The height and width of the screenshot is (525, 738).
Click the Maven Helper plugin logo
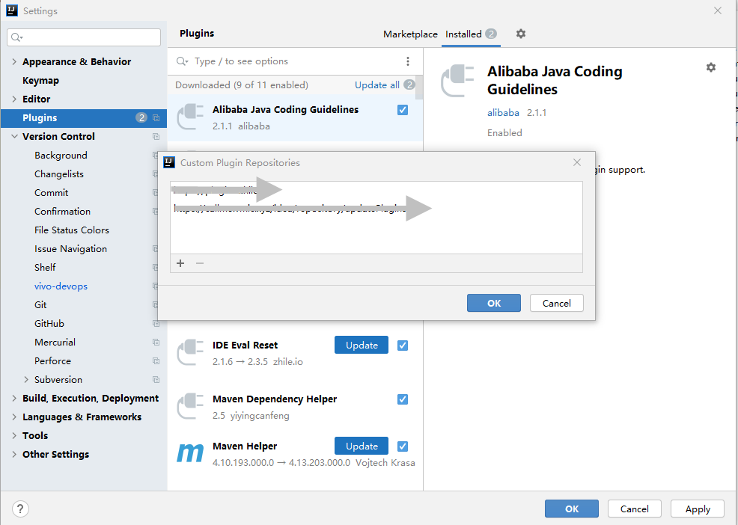(190, 452)
